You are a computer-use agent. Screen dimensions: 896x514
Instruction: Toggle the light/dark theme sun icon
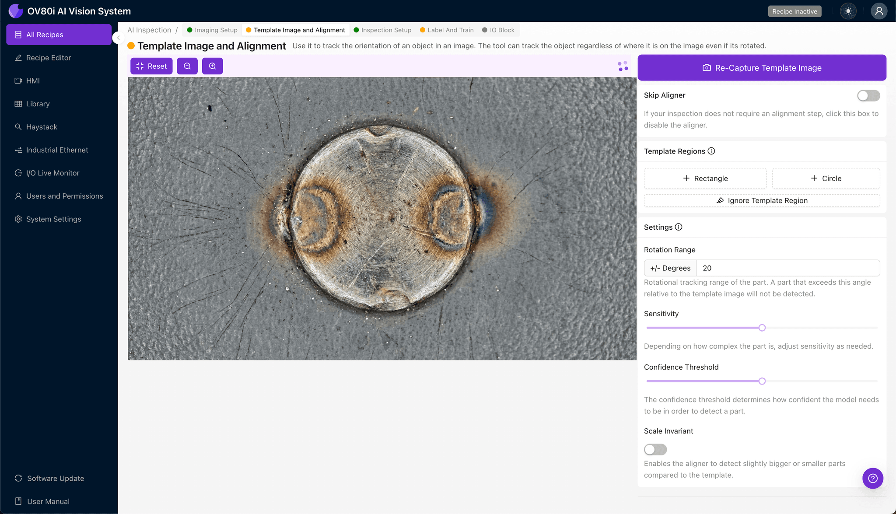point(848,11)
